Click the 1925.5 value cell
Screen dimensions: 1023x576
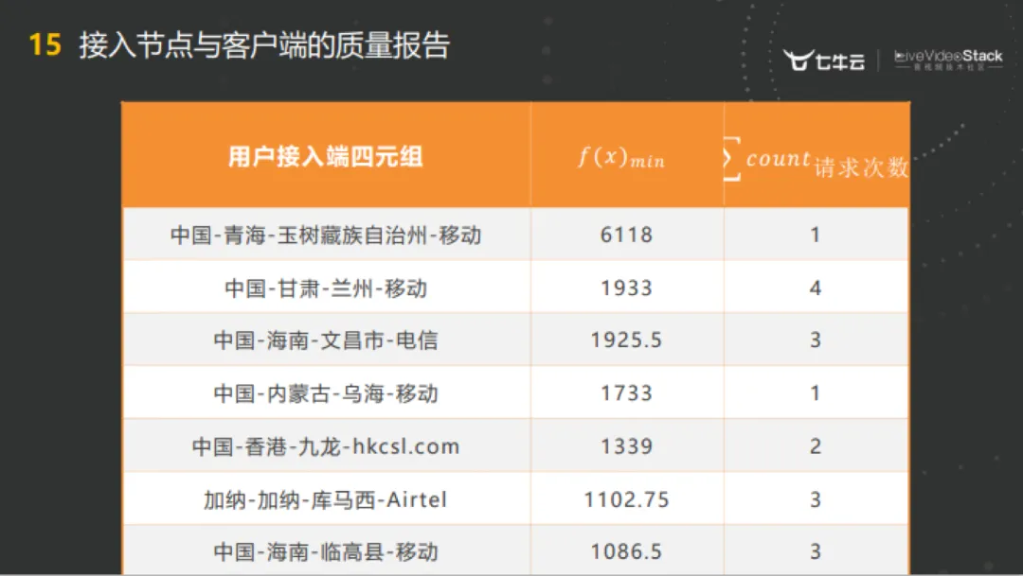(626, 340)
